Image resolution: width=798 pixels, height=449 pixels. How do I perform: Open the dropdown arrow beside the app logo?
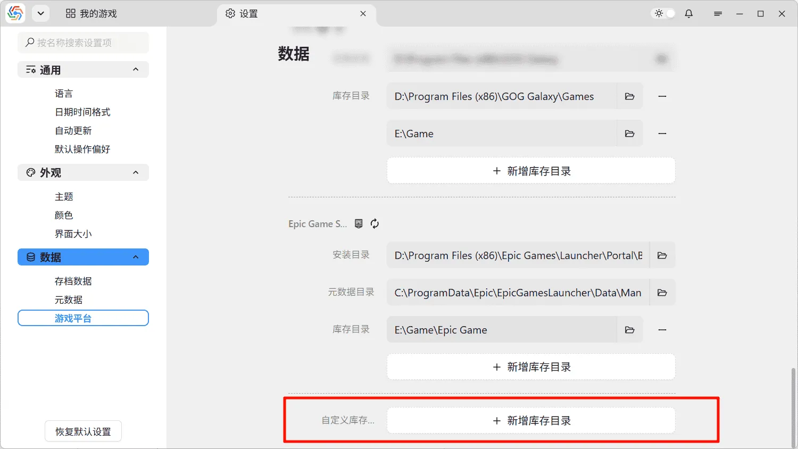[40, 14]
